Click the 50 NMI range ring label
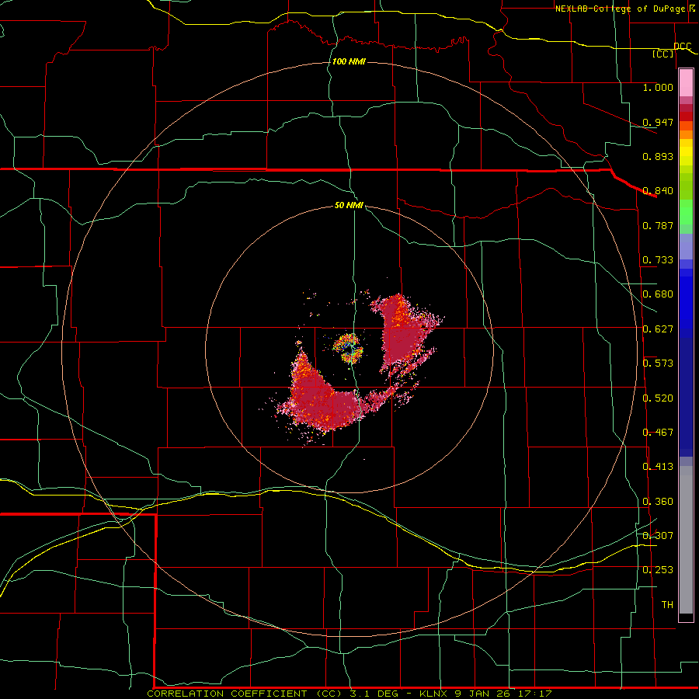The width and height of the screenshot is (699, 699). [349, 205]
